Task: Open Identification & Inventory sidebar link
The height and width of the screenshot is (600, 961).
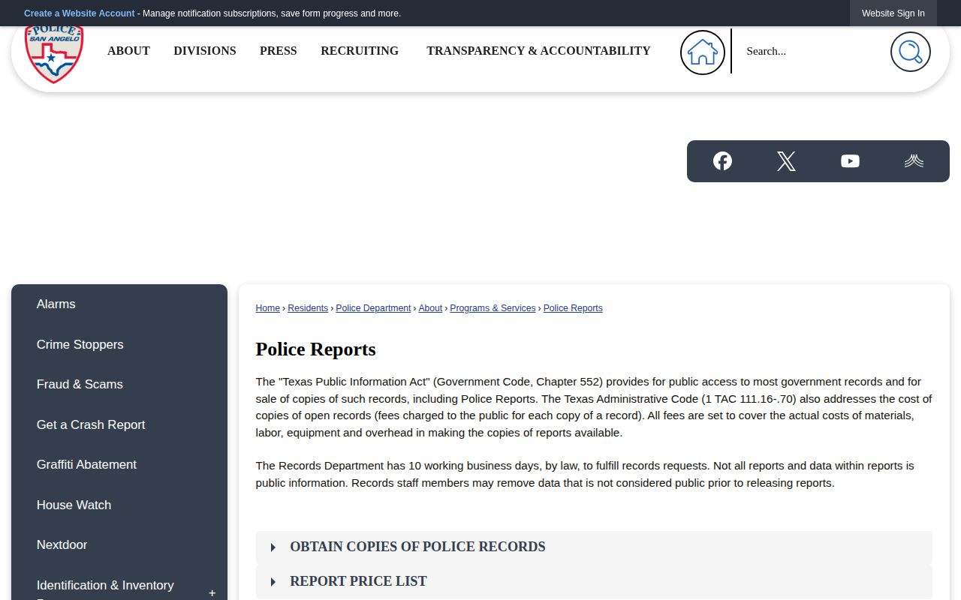Action: (x=105, y=586)
